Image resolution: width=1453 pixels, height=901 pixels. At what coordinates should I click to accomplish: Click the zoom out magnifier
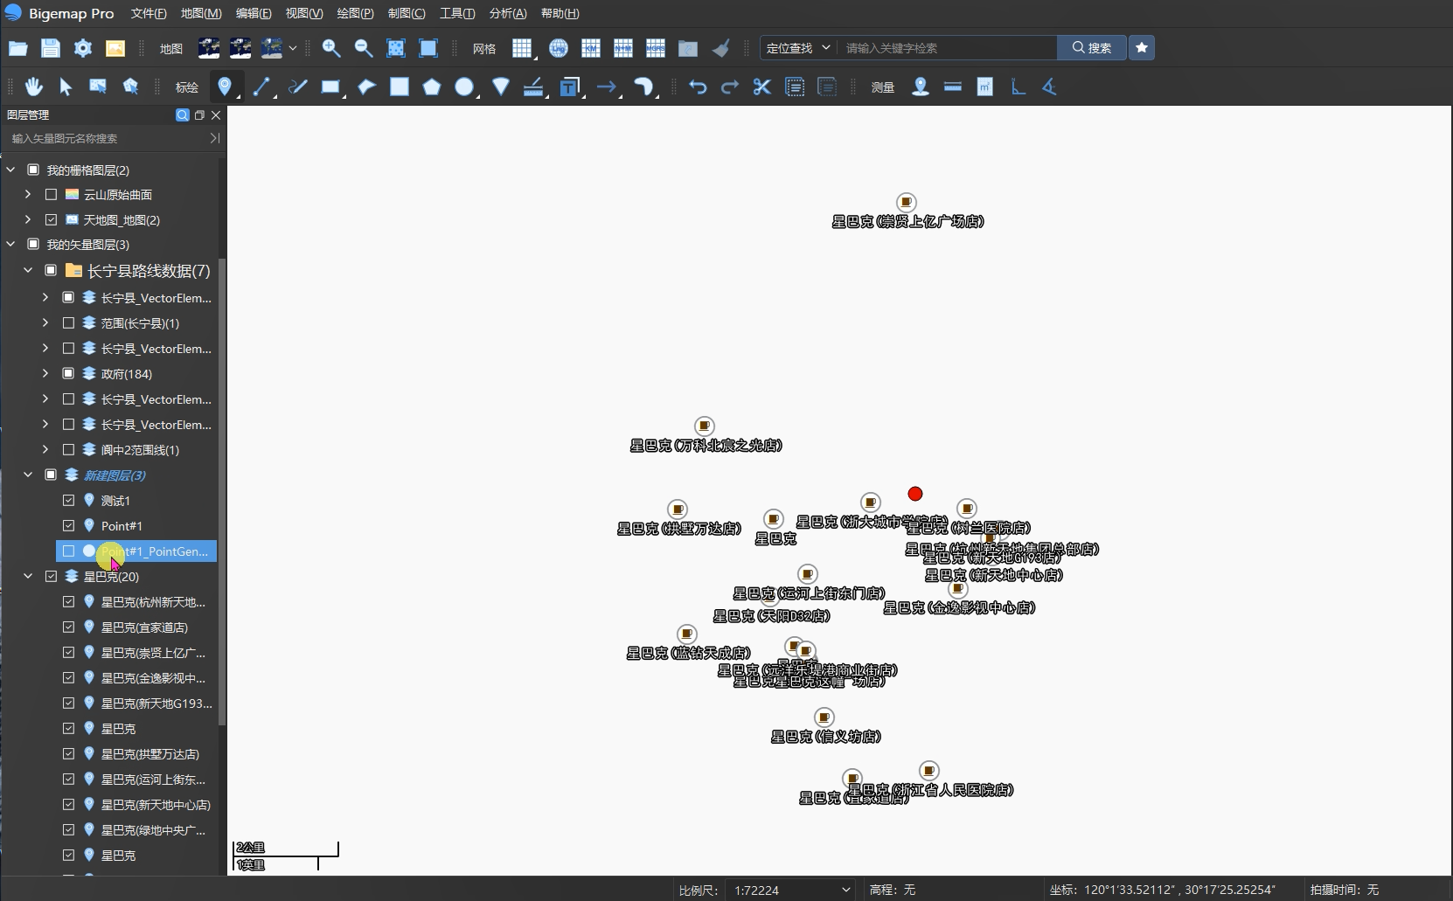364,48
